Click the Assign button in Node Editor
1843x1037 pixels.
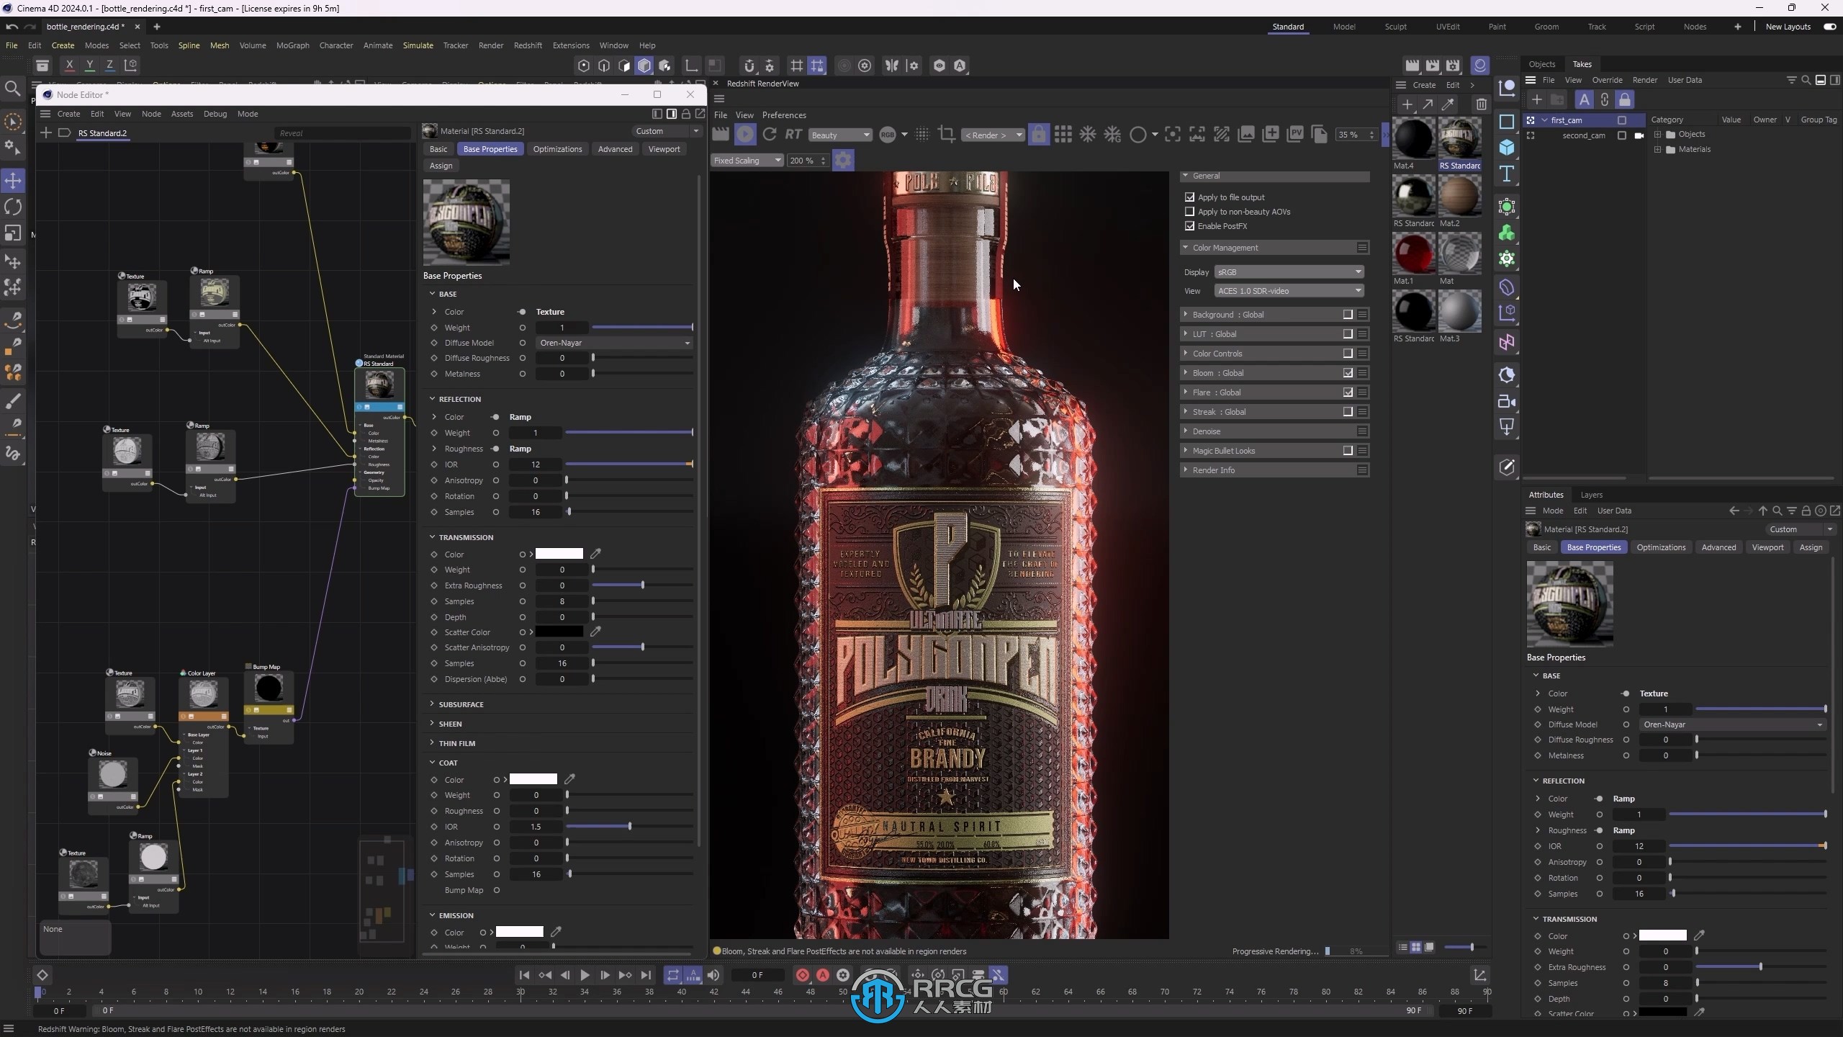tap(441, 166)
